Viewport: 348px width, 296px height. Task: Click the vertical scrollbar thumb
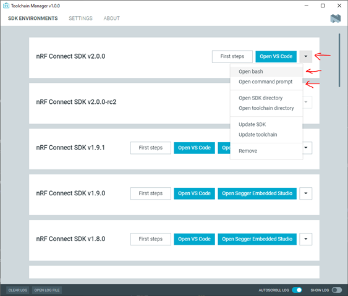click(x=339, y=60)
